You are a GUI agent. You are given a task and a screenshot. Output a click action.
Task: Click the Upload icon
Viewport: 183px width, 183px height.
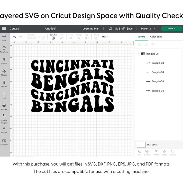pyautogui.click(x=4, y=129)
